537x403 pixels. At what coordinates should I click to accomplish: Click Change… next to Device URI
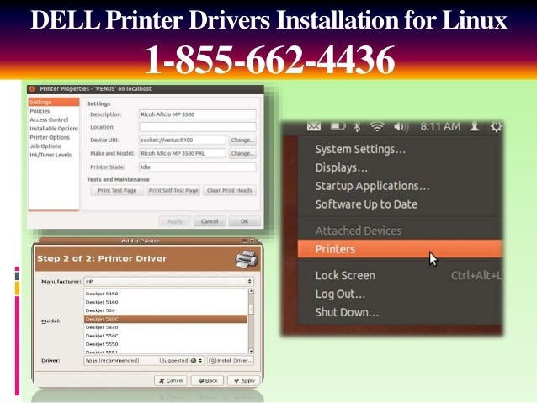[242, 140]
